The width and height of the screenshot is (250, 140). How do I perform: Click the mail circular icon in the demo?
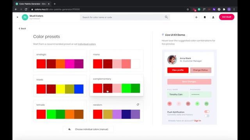[x=188, y=104]
